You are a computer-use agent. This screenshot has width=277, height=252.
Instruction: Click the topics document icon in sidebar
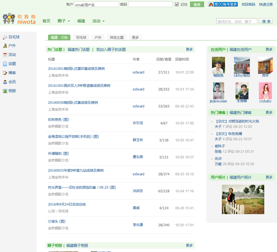click(x=5, y=64)
